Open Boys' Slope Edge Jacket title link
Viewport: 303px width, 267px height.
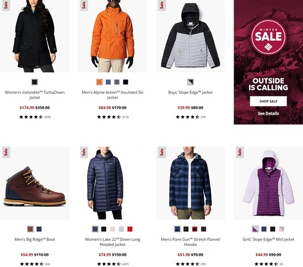click(191, 92)
